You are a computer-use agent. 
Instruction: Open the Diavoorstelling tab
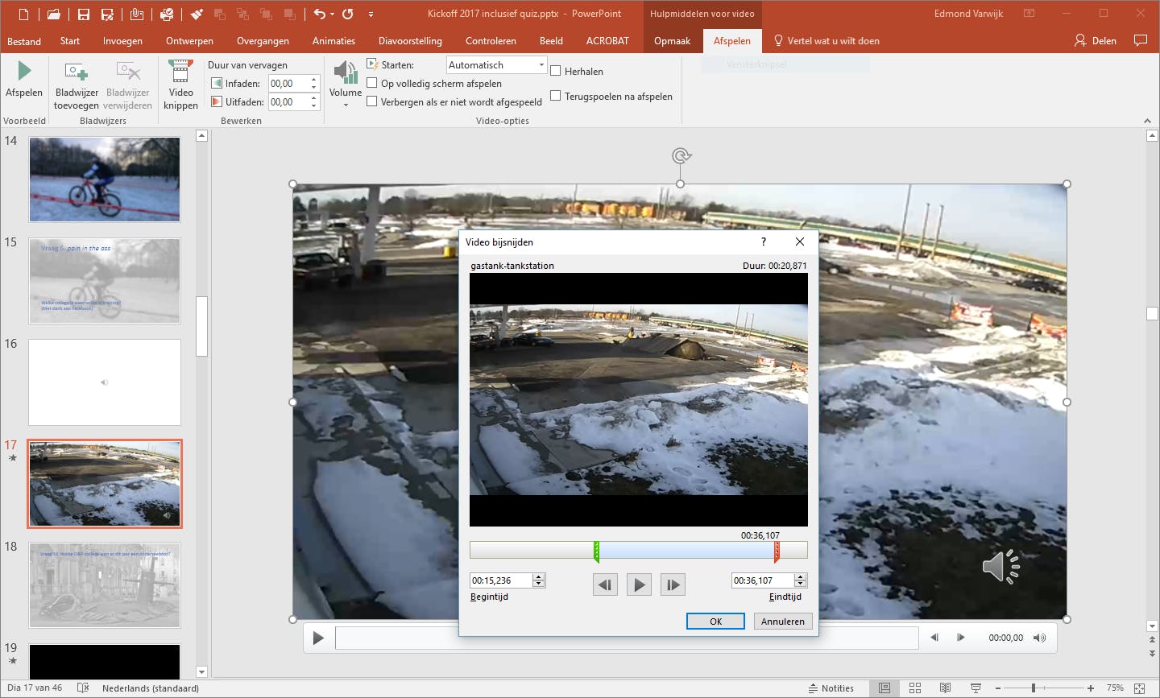[x=410, y=41]
